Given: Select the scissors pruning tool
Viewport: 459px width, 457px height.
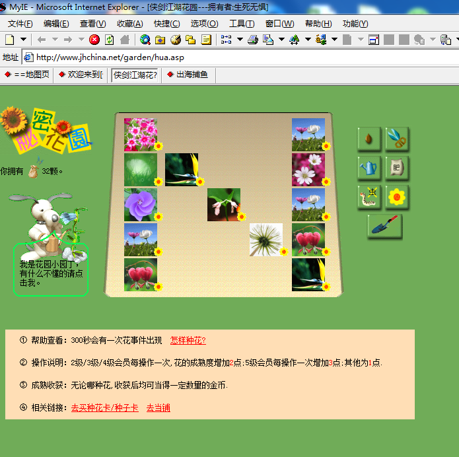Looking at the screenshot, I should click(397, 139).
